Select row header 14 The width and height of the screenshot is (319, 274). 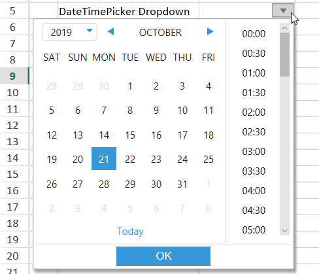tap(14, 158)
